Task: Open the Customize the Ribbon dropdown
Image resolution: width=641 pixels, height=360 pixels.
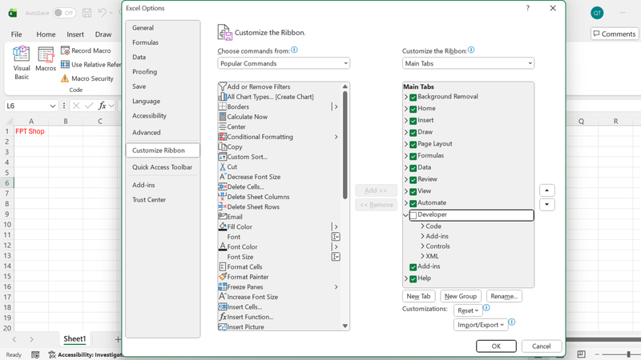Action: coord(468,63)
